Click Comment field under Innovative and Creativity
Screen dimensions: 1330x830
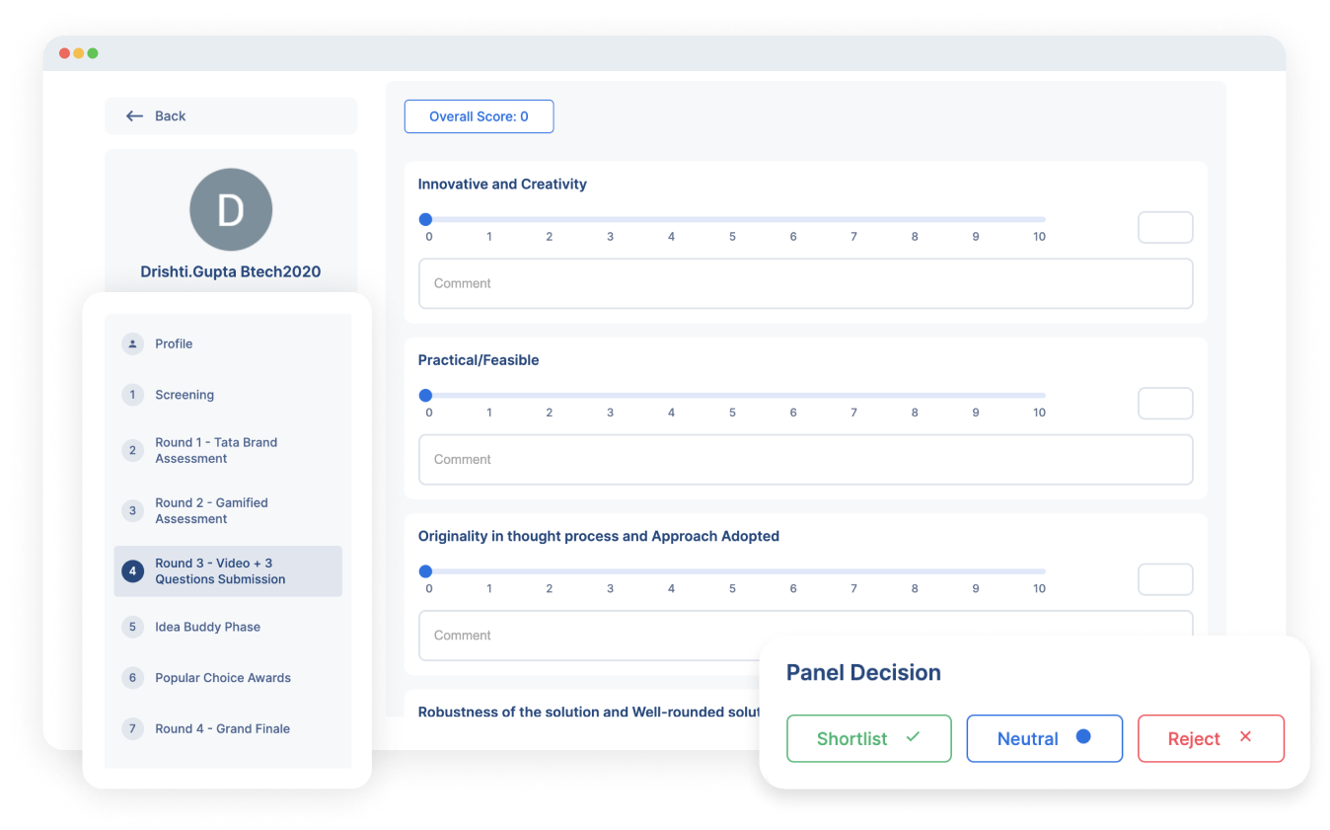tap(805, 283)
